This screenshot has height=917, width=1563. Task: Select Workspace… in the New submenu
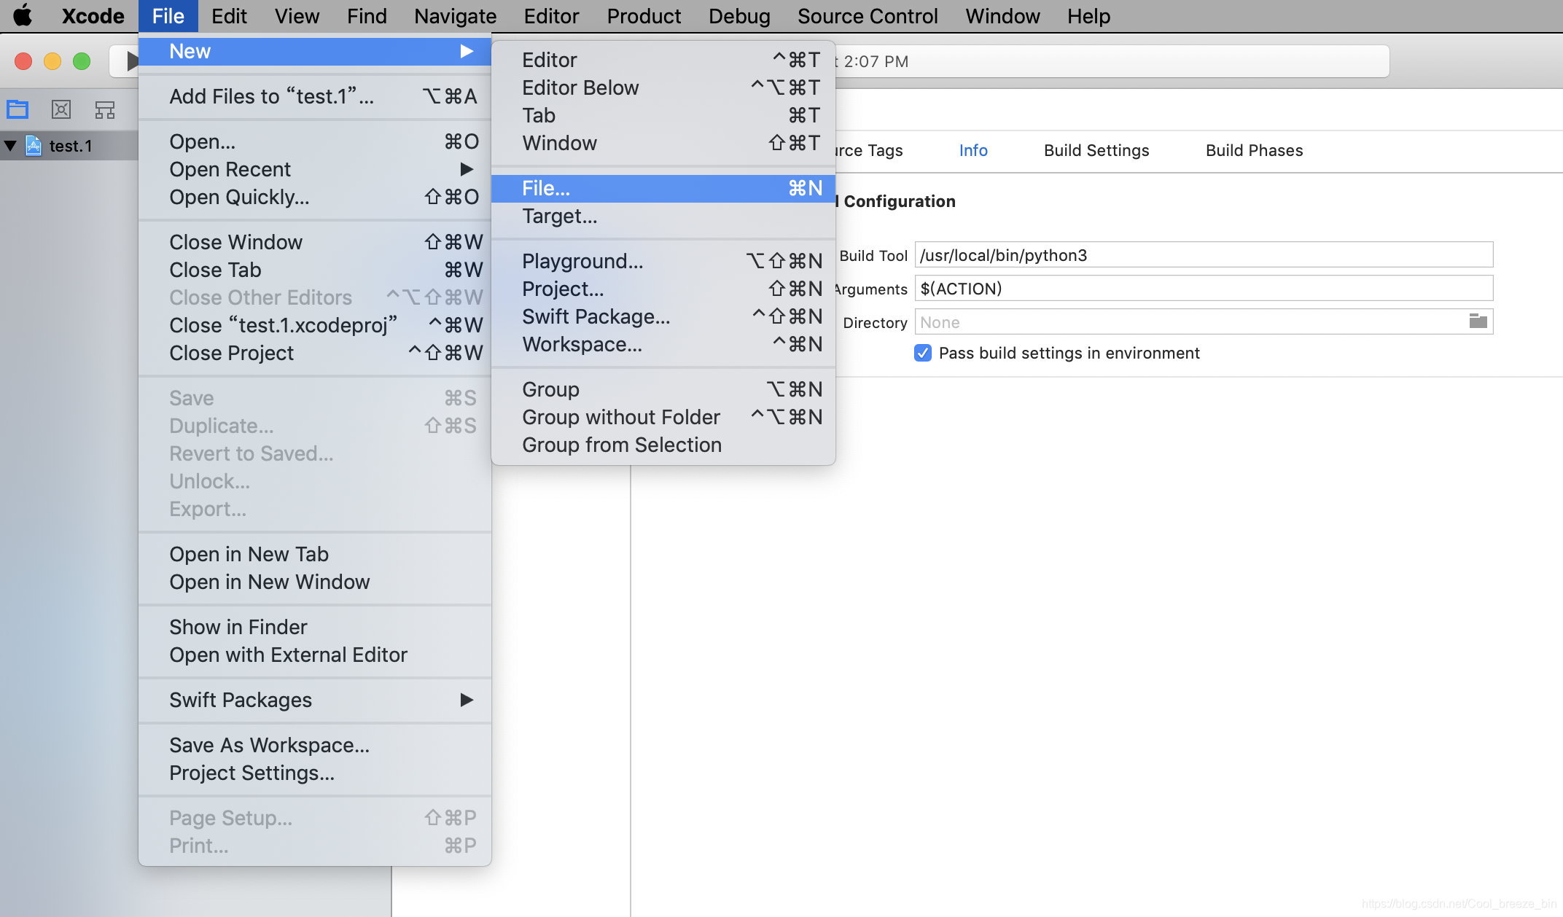click(663, 344)
